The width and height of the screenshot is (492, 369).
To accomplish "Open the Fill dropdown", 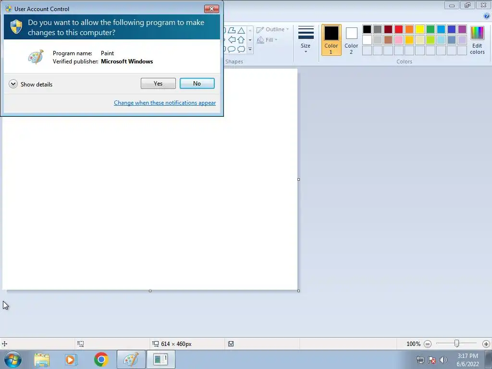I will coord(267,40).
